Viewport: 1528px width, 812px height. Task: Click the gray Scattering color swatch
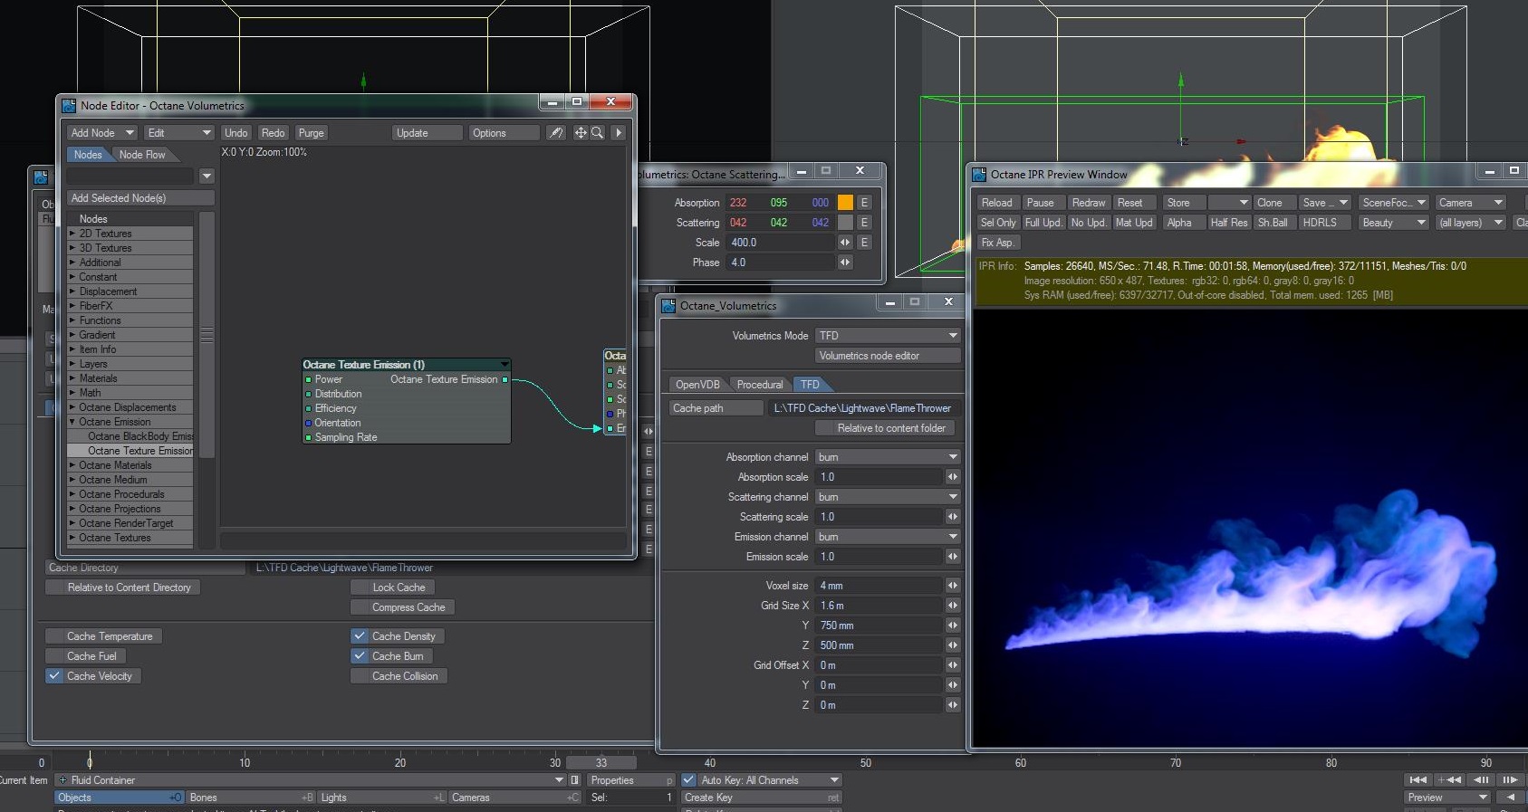(x=845, y=223)
